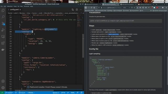Screen dimensions: 168x94
Task: Change file encoding via UTF-8
Action: [63, 93]
